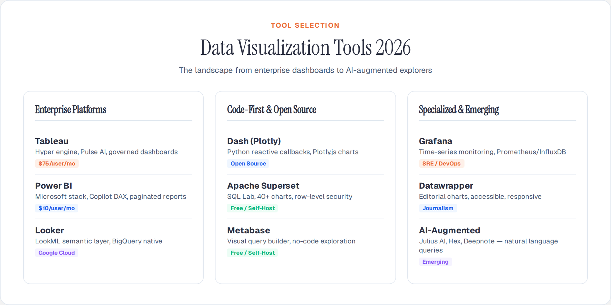Click the Dash (Plotly) tool name
611x305 pixels.
pyautogui.click(x=254, y=141)
